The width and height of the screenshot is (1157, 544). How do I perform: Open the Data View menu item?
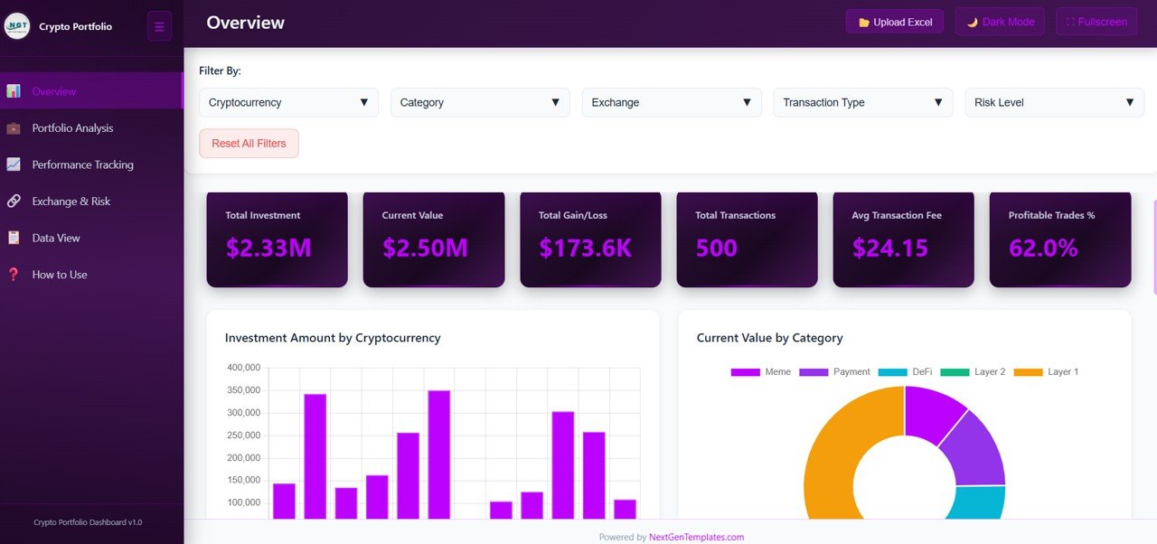(56, 238)
